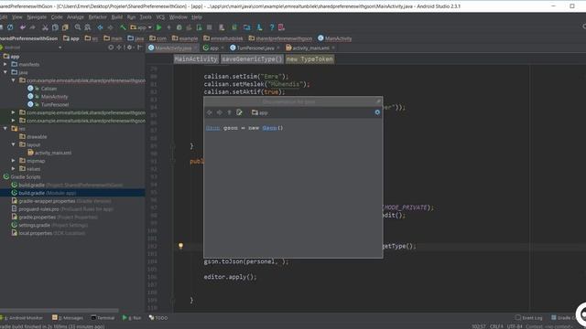Click the Sync/refresh toolbar icon
This screenshot has height=329, width=586.
click(x=10, y=27)
